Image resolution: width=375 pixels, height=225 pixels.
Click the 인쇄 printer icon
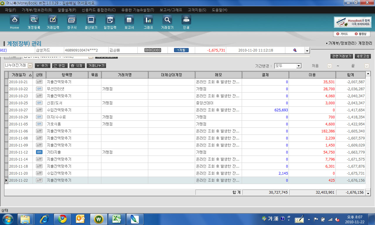[186, 20]
